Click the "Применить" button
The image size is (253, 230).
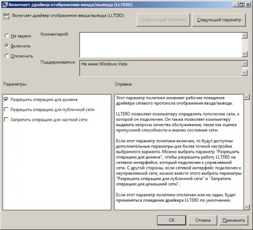click(x=233, y=220)
